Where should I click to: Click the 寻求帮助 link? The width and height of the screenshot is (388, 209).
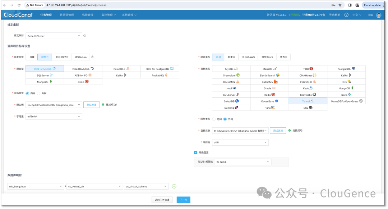pyautogui.click(x=334, y=15)
